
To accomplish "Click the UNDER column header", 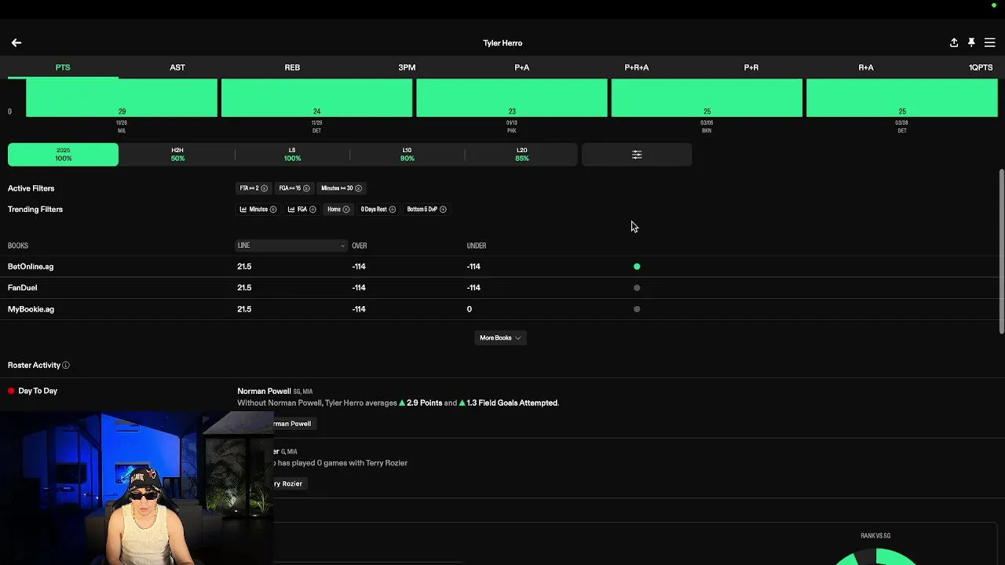I will click(x=477, y=246).
